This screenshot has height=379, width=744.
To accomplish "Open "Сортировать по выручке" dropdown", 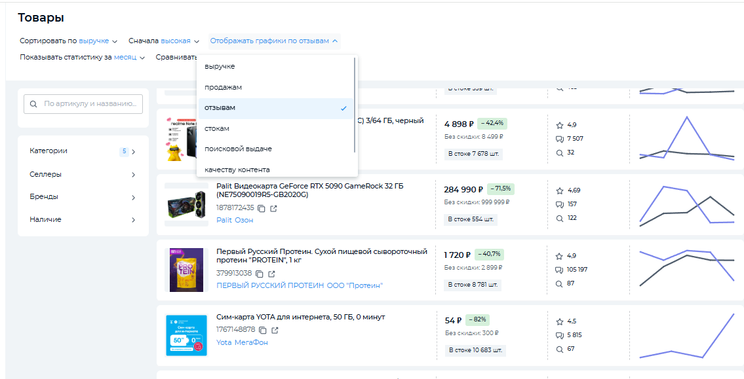I will (x=68, y=41).
